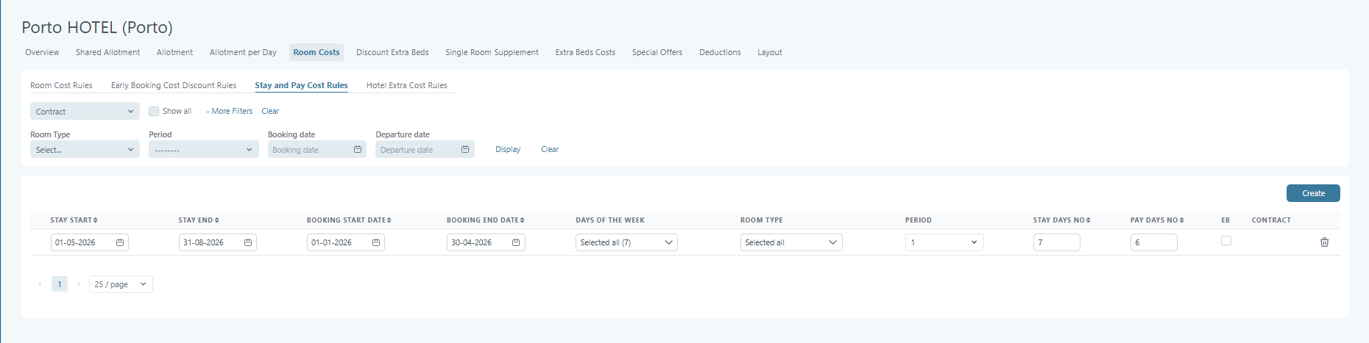Switch to the Special Offers tab

click(x=657, y=52)
